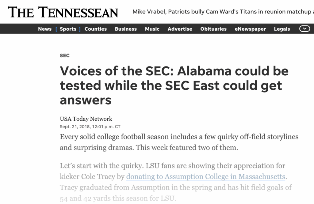Follow the donating to Assumption College link
Viewport: 314px width, 204px height.
[205, 177]
